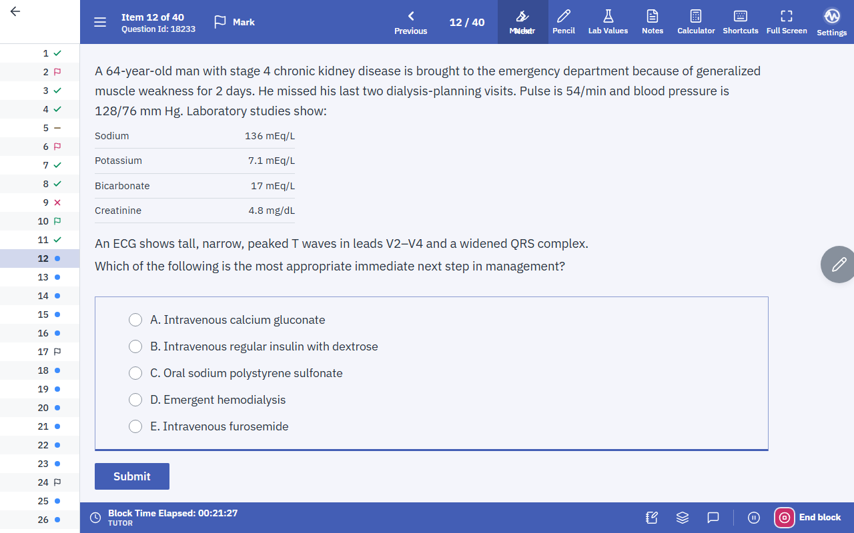Open Settings
854x533 pixels.
tap(832, 22)
